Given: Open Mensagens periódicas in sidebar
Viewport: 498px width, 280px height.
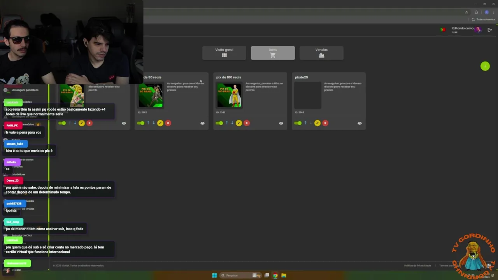Looking at the screenshot, I should (25, 90).
